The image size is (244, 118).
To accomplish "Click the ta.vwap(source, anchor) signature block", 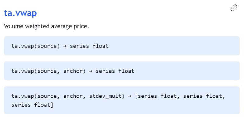I will [122, 71].
